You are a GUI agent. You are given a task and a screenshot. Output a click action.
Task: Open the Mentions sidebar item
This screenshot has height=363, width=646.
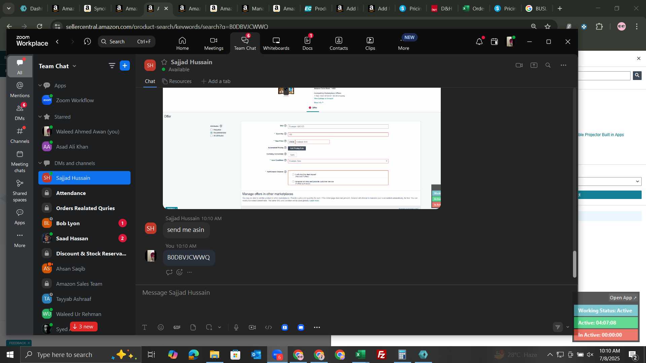tap(20, 90)
